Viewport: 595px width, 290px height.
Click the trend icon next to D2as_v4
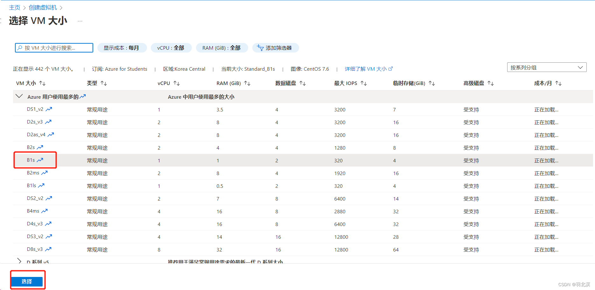pyautogui.click(x=51, y=135)
